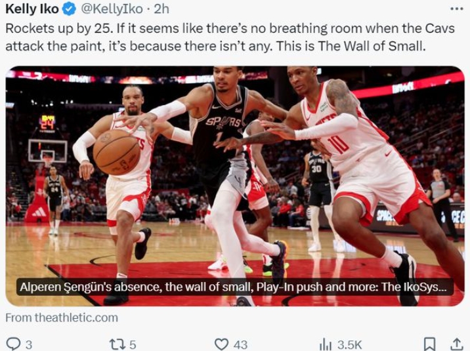Repost the tweet using the retweet icon
Viewport: 470px width, 351px height.
116,343
